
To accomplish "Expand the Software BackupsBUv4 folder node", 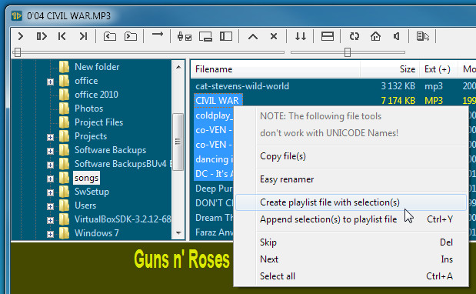I will [51, 165].
